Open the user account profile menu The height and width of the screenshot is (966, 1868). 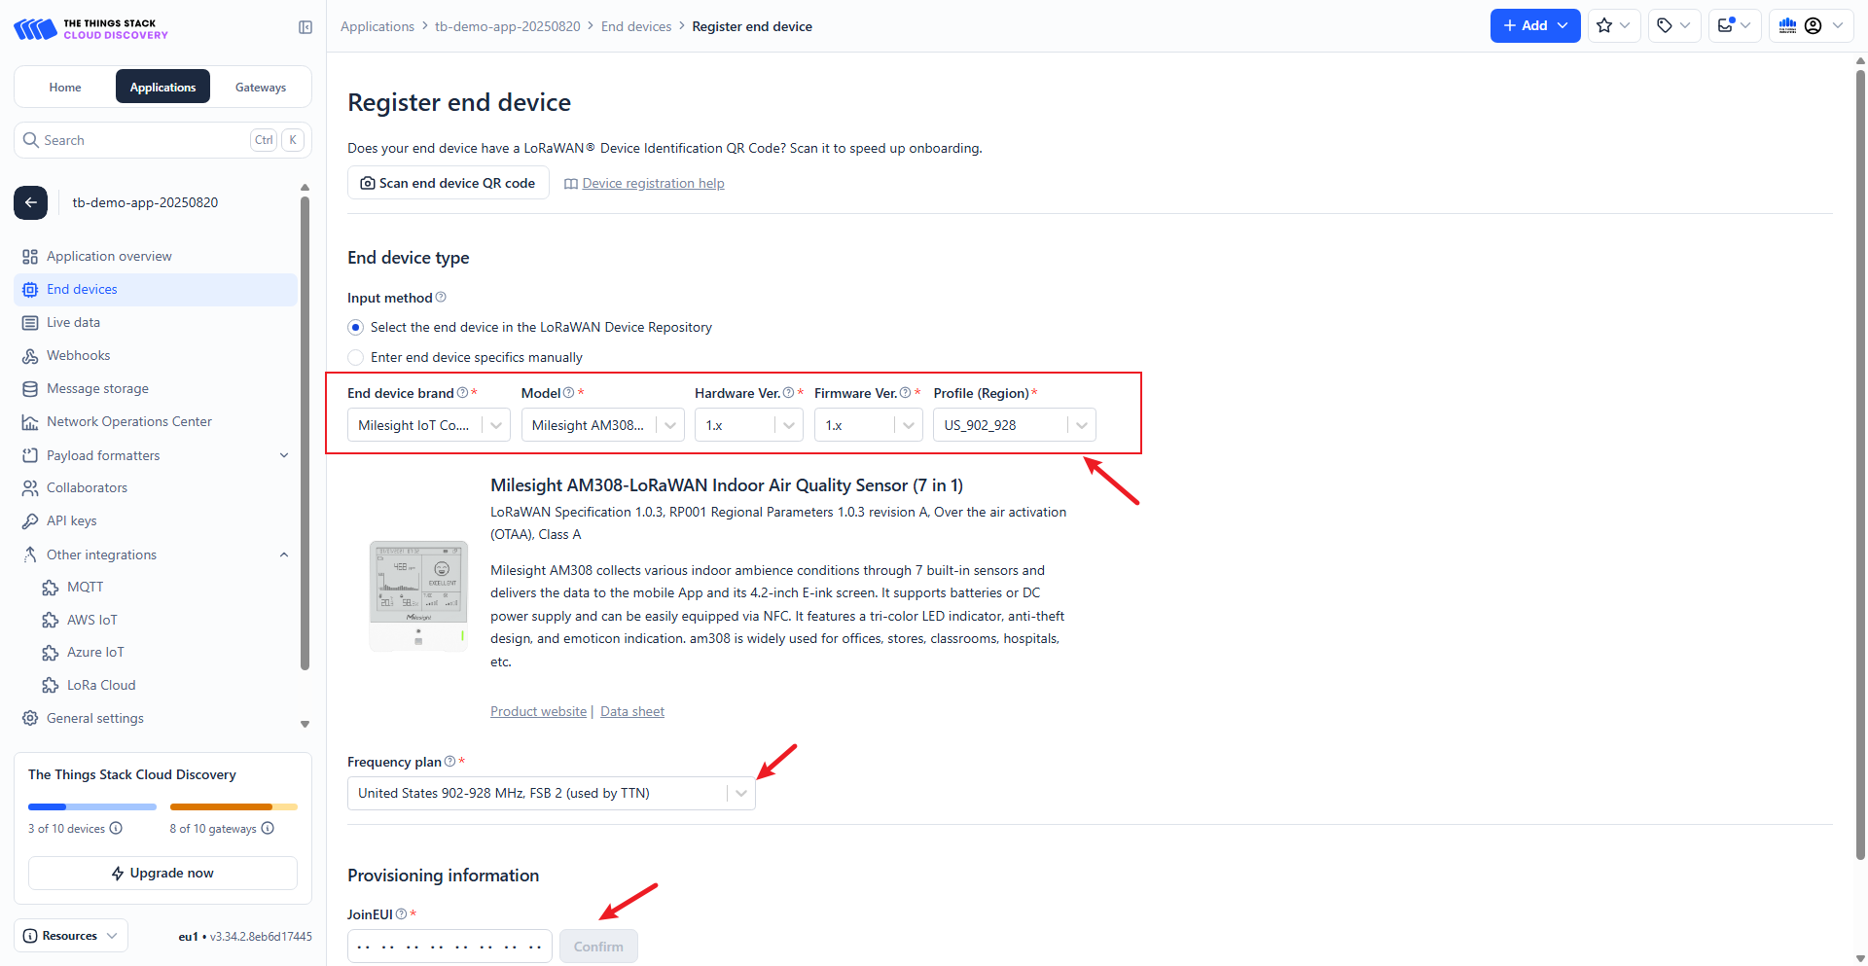point(1812,26)
